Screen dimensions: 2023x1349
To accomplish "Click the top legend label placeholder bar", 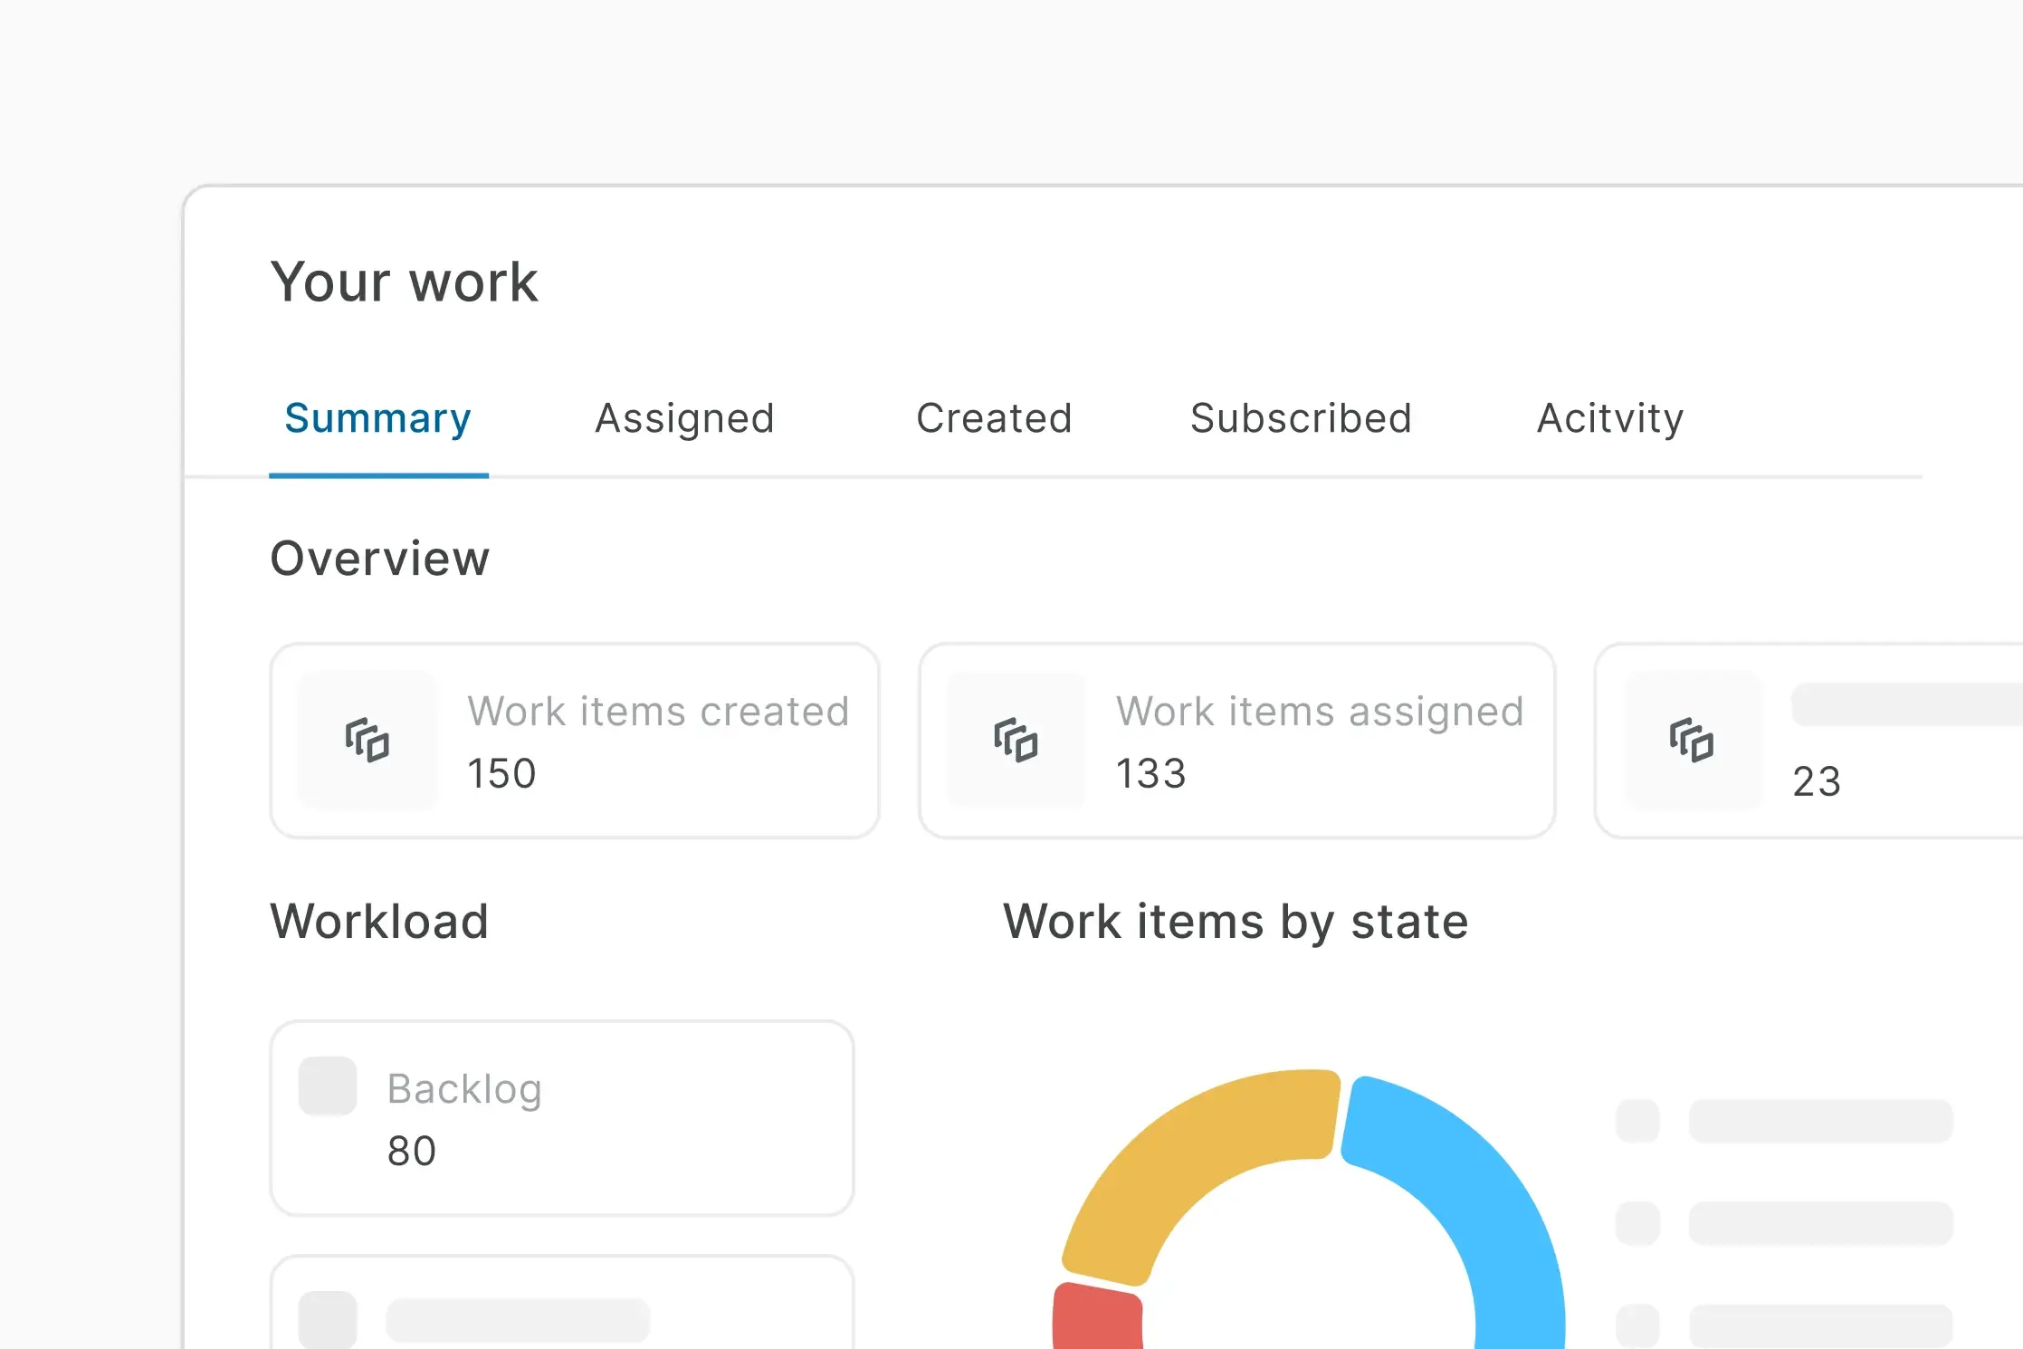I will 1820,1121.
